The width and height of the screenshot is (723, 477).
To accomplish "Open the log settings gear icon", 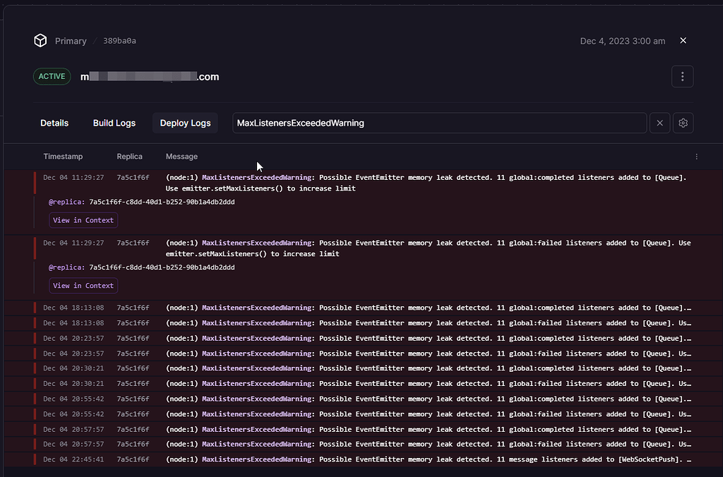I will point(683,122).
